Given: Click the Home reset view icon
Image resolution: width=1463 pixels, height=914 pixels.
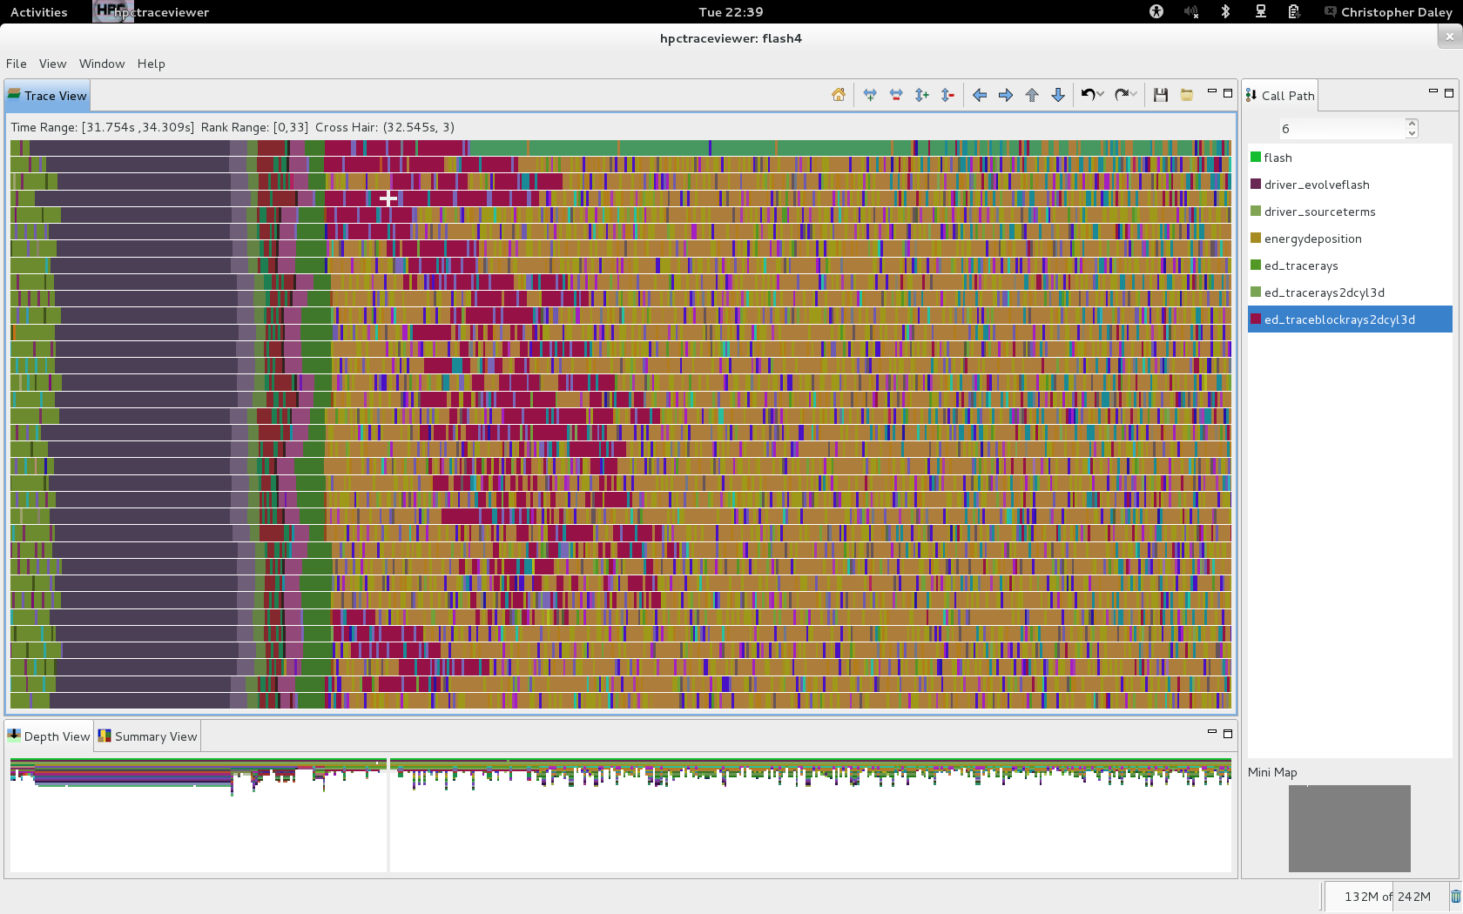Looking at the screenshot, I should coord(839,95).
